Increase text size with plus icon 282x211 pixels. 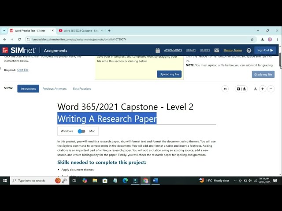point(263,89)
